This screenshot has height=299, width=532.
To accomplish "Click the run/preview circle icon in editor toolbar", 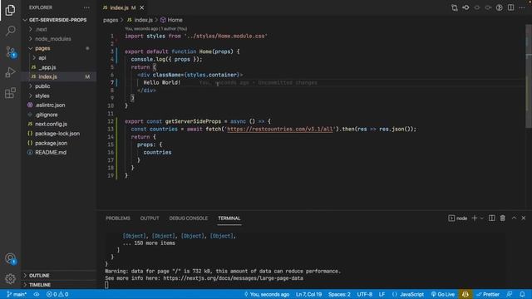I will coord(499,7).
